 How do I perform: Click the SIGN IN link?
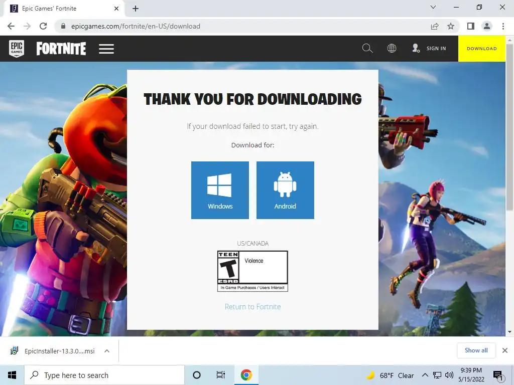[436, 49]
